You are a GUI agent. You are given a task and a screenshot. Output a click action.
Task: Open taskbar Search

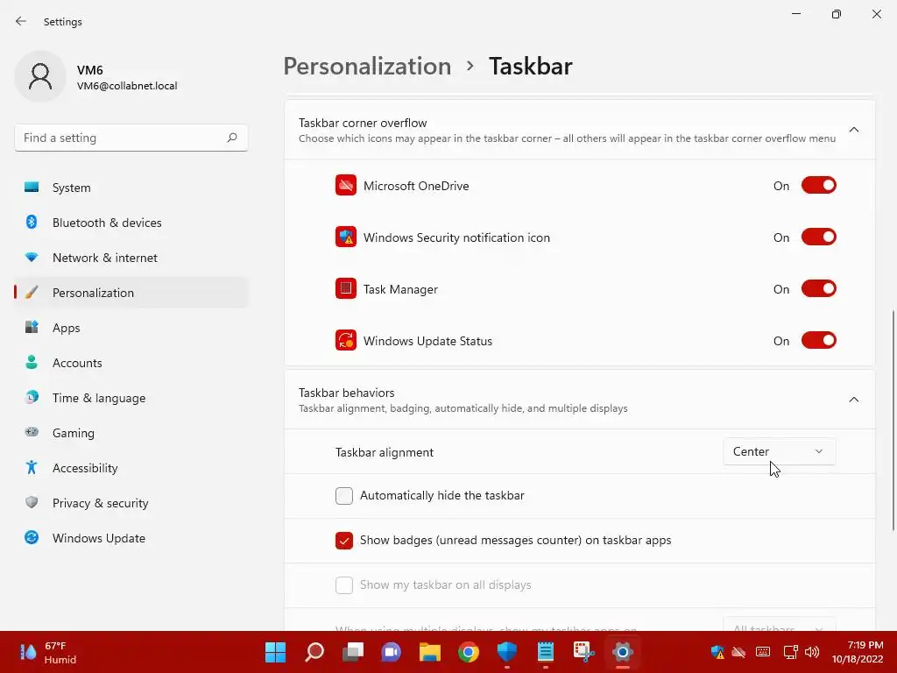click(314, 652)
